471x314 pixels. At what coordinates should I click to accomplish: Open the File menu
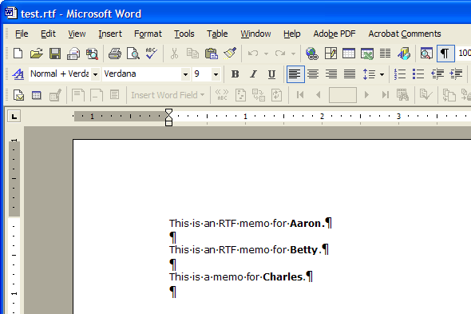(22, 34)
